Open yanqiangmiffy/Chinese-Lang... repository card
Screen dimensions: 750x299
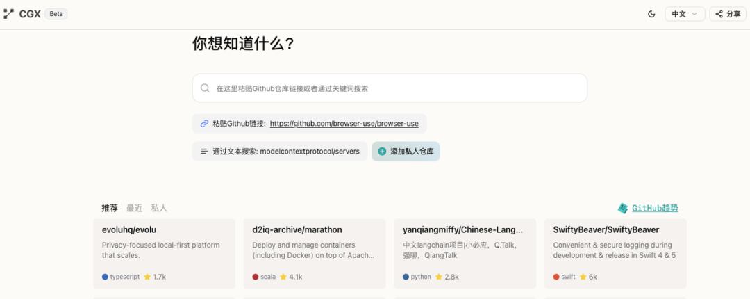point(465,254)
